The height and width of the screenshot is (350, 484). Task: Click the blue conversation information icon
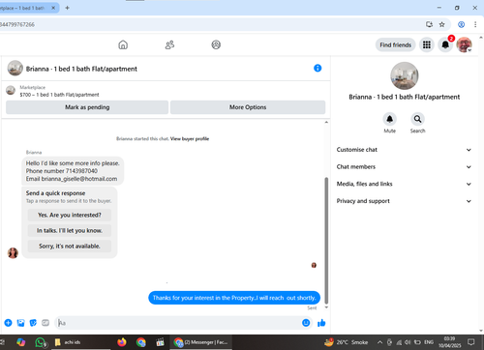318,68
